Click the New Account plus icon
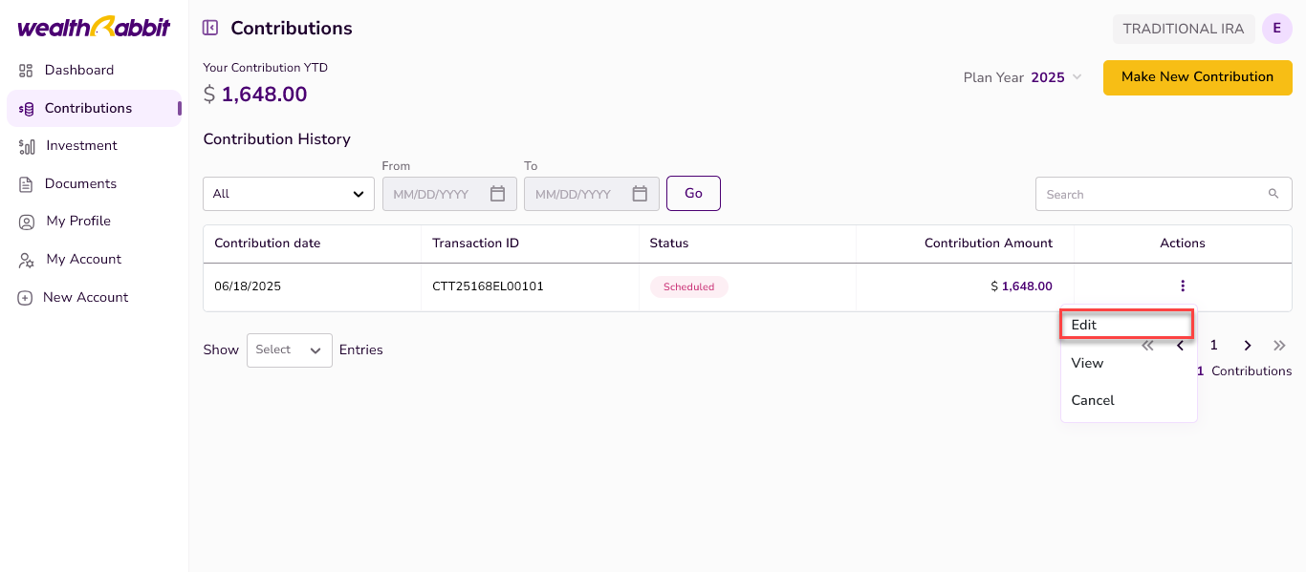The image size is (1306, 572). [x=26, y=298]
